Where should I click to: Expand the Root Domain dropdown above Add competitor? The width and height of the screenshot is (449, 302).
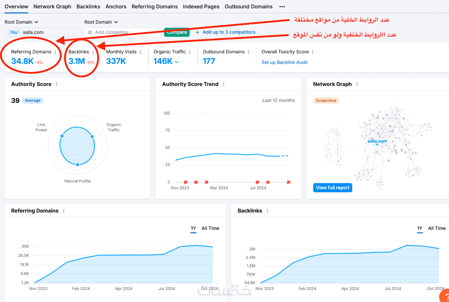[101, 22]
